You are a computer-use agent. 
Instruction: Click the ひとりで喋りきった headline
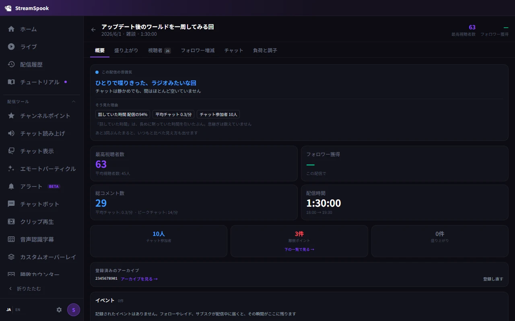click(x=146, y=83)
